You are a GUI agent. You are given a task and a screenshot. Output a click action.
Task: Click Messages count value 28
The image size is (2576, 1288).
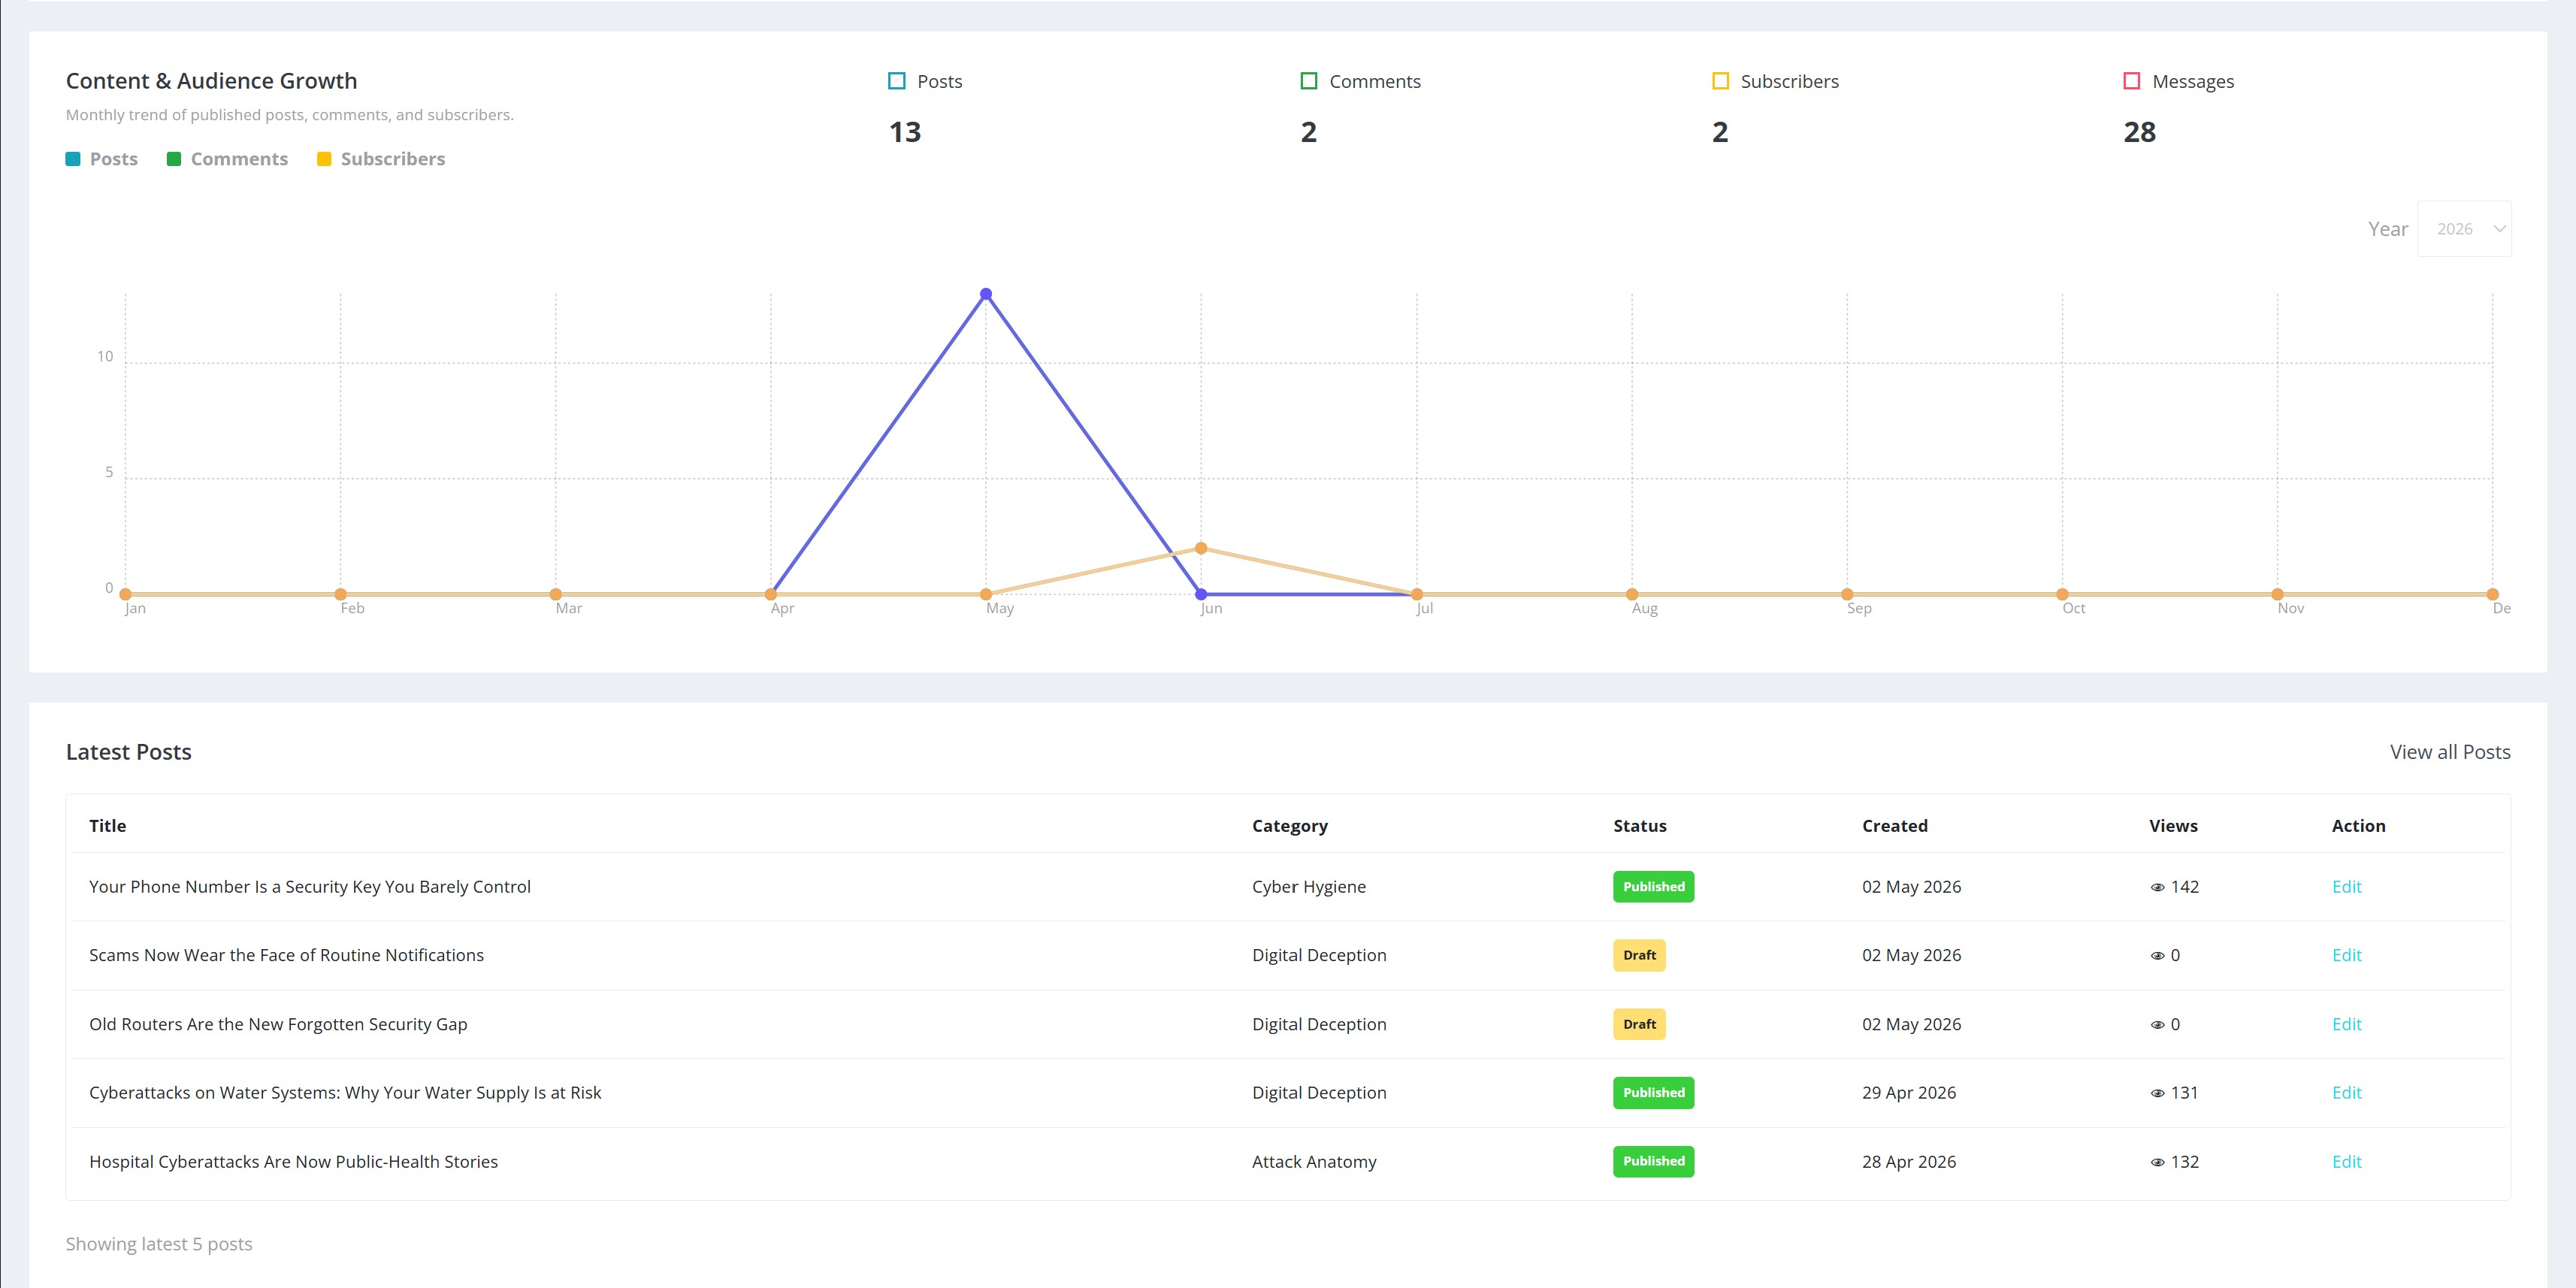point(2139,132)
